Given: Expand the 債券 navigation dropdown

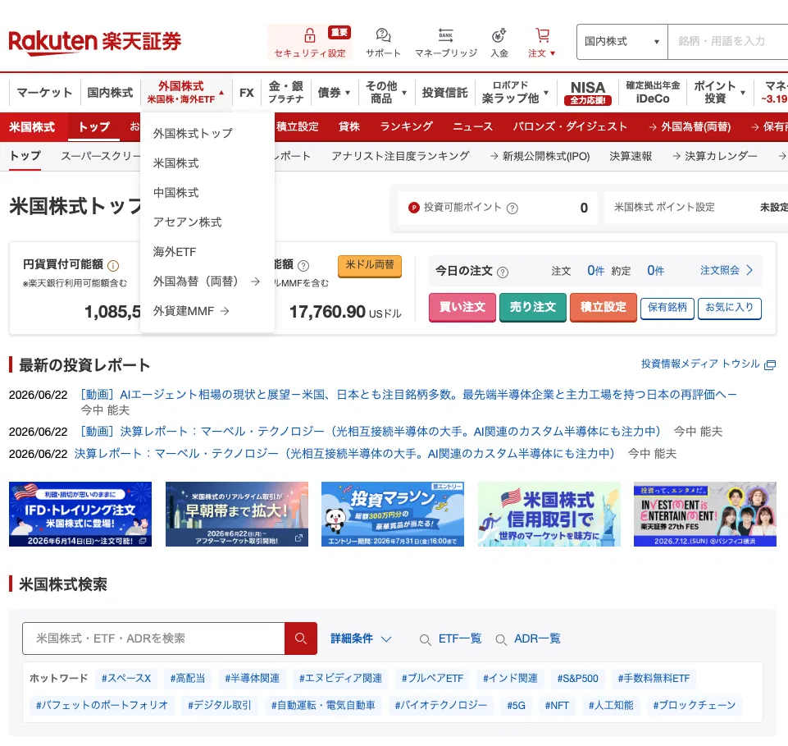Looking at the screenshot, I should (334, 93).
